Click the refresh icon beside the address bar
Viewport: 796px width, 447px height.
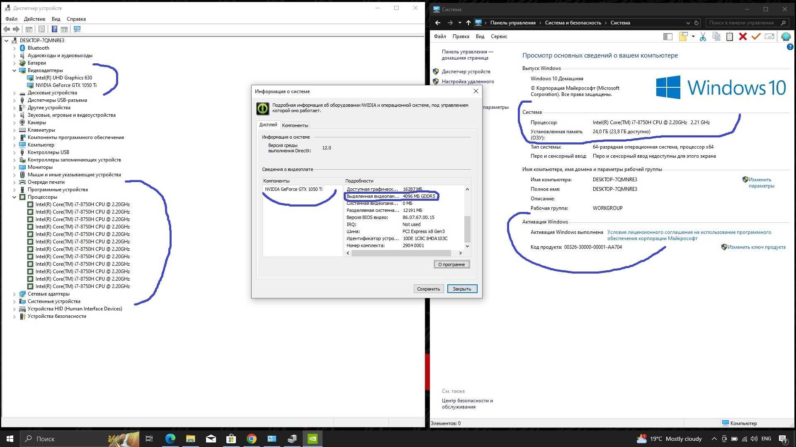tap(696, 23)
